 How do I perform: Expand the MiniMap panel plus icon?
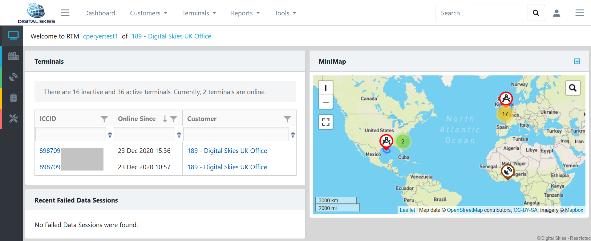coord(577,61)
